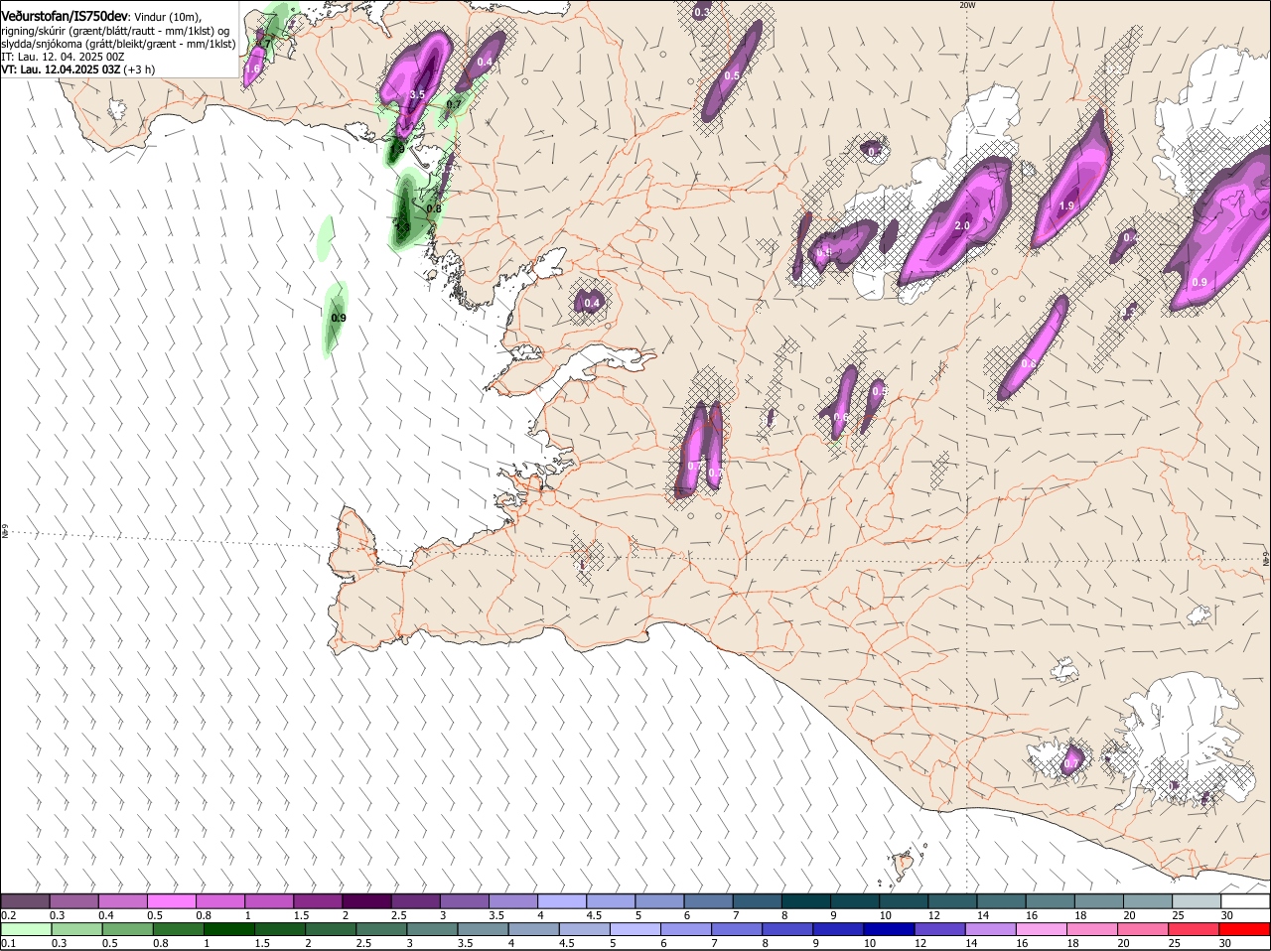Click the 0.7 value in the green outlined cell
This screenshot has width=1271, height=951.
point(455,103)
